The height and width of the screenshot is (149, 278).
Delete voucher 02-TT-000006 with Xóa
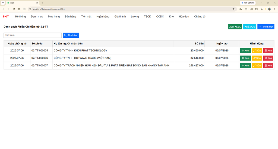(x=268, y=58)
